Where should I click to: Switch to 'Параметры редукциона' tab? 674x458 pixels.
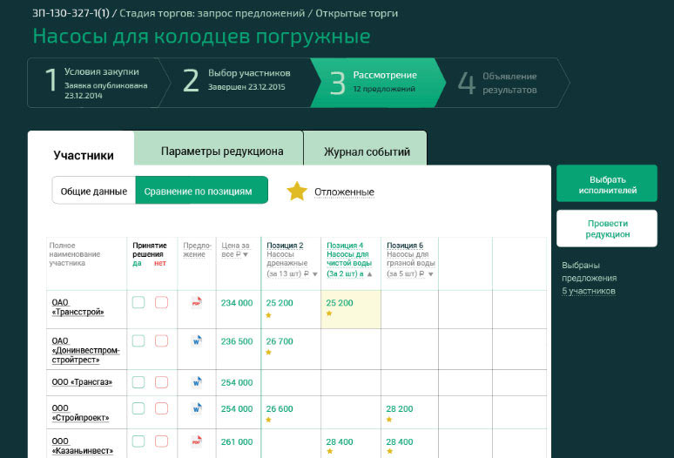222,152
